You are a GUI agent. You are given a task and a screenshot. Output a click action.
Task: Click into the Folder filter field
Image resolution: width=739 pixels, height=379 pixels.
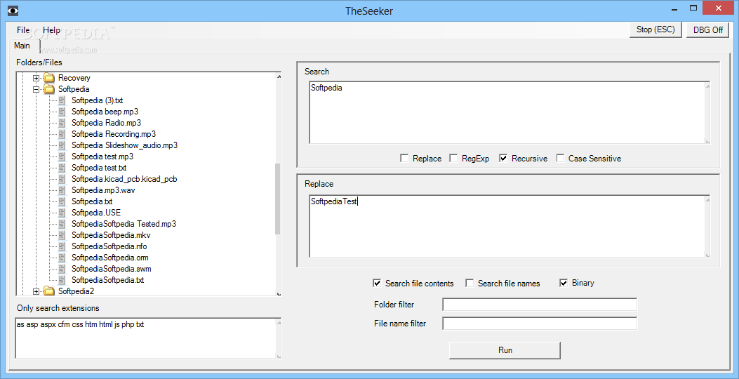540,305
